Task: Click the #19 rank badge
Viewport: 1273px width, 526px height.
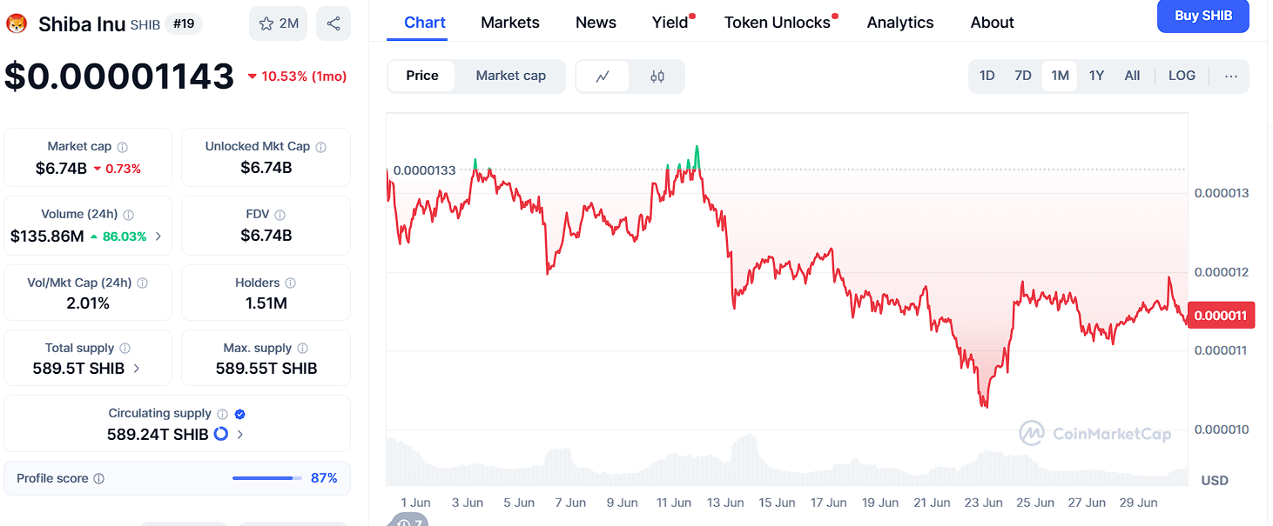Action: (184, 23)
